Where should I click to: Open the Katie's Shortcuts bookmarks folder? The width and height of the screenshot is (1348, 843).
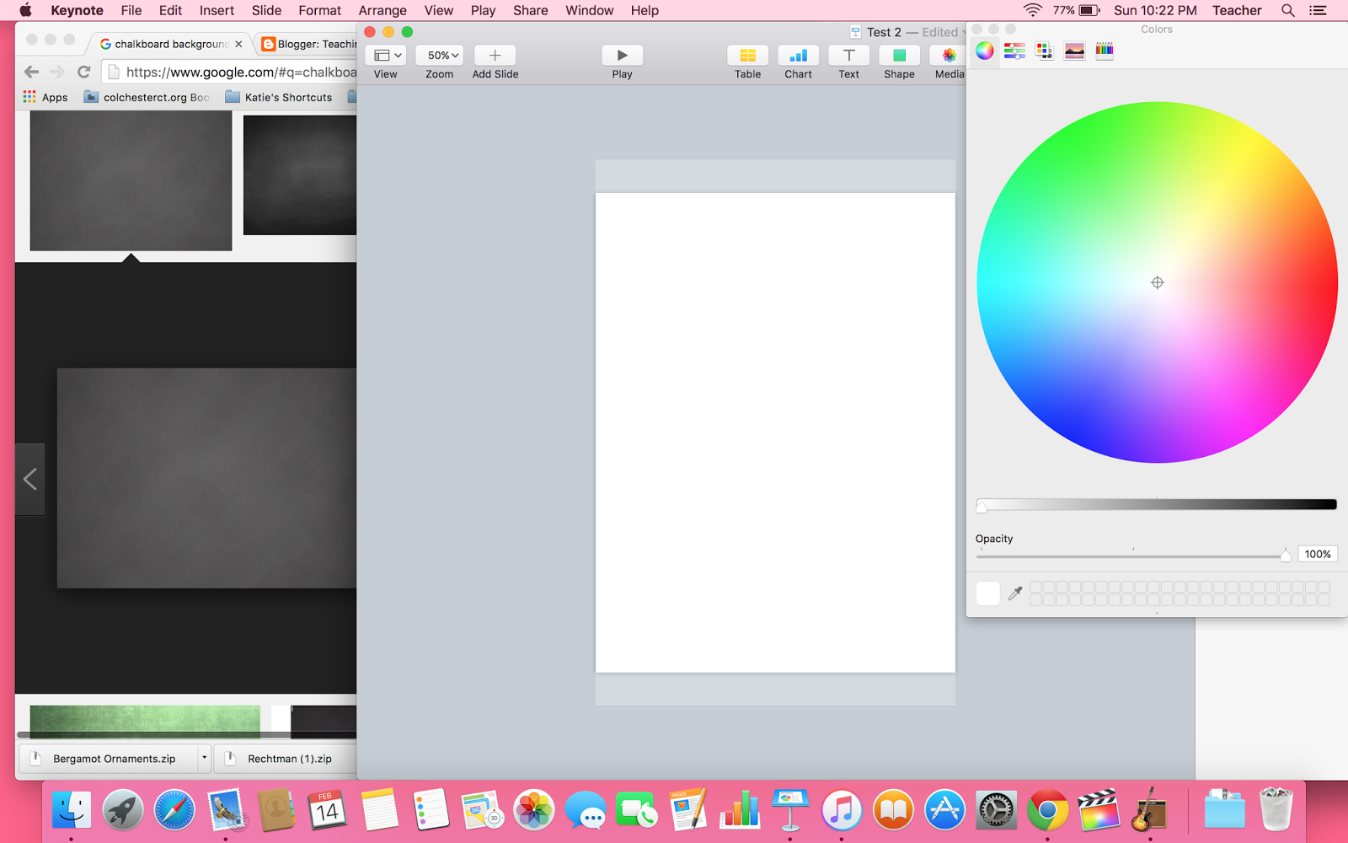tap(279, 97)
